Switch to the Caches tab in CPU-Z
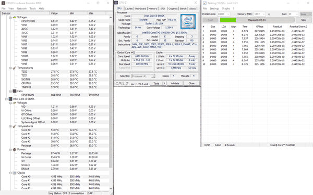 pyautogui.click(x=129, y=8)
